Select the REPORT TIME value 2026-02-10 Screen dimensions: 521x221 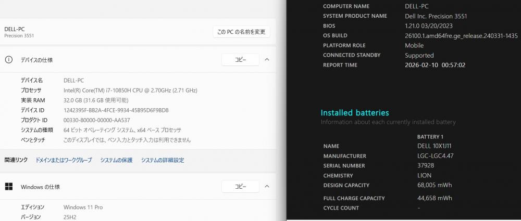tap(435, 65)
